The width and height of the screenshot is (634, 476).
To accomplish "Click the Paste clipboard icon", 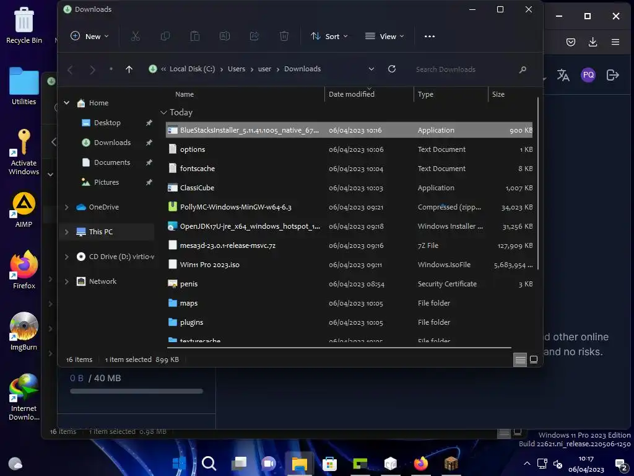I will coord(195,36).
